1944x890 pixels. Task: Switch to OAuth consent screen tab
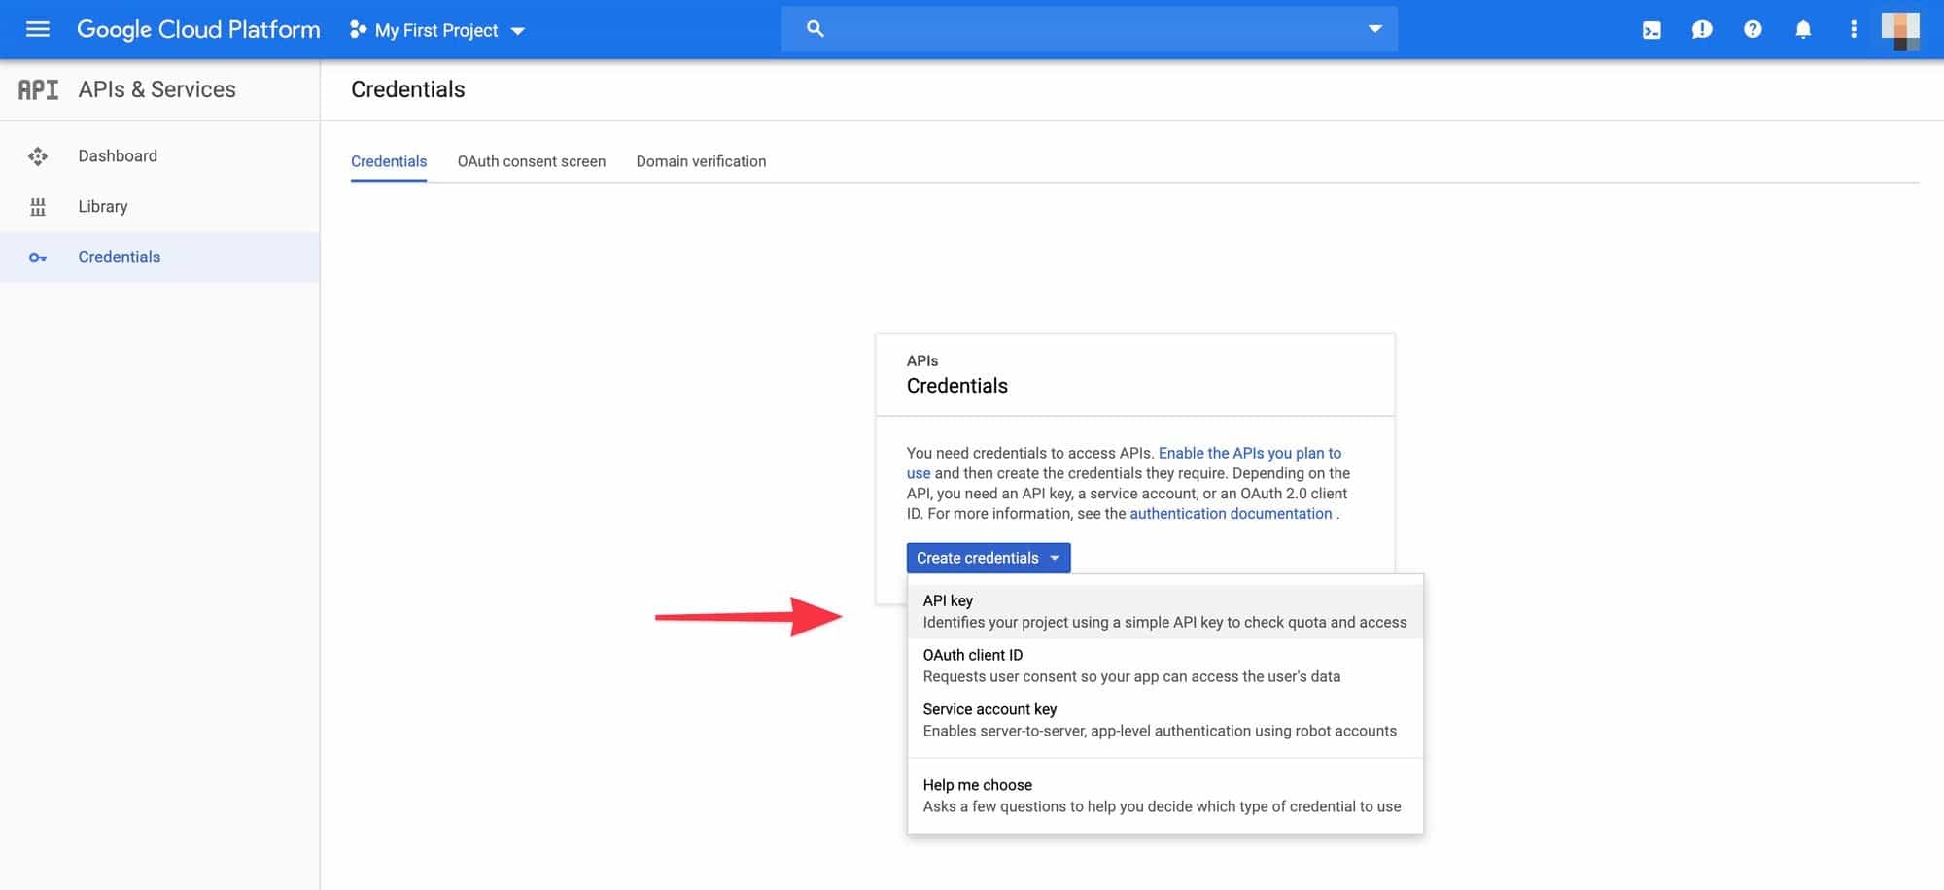click(x=532, y=161)
